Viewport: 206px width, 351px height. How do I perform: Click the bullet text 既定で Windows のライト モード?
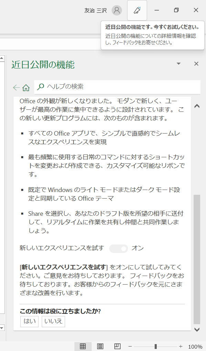104,194
